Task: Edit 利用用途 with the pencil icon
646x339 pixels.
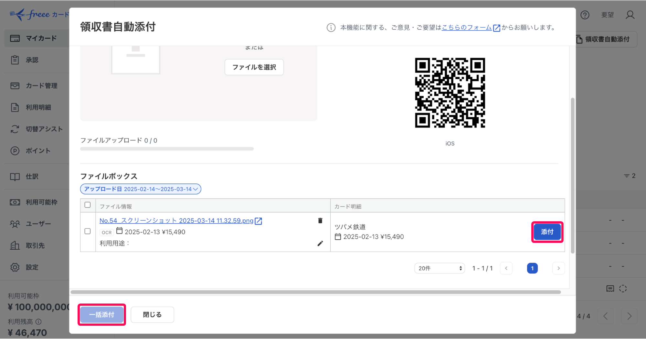Action: pos(320,244)
